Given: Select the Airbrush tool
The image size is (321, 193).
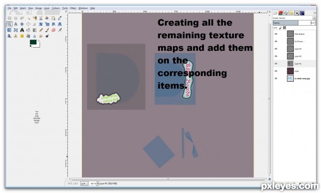Looking at the screenshot, I should (x=59, y=30).
